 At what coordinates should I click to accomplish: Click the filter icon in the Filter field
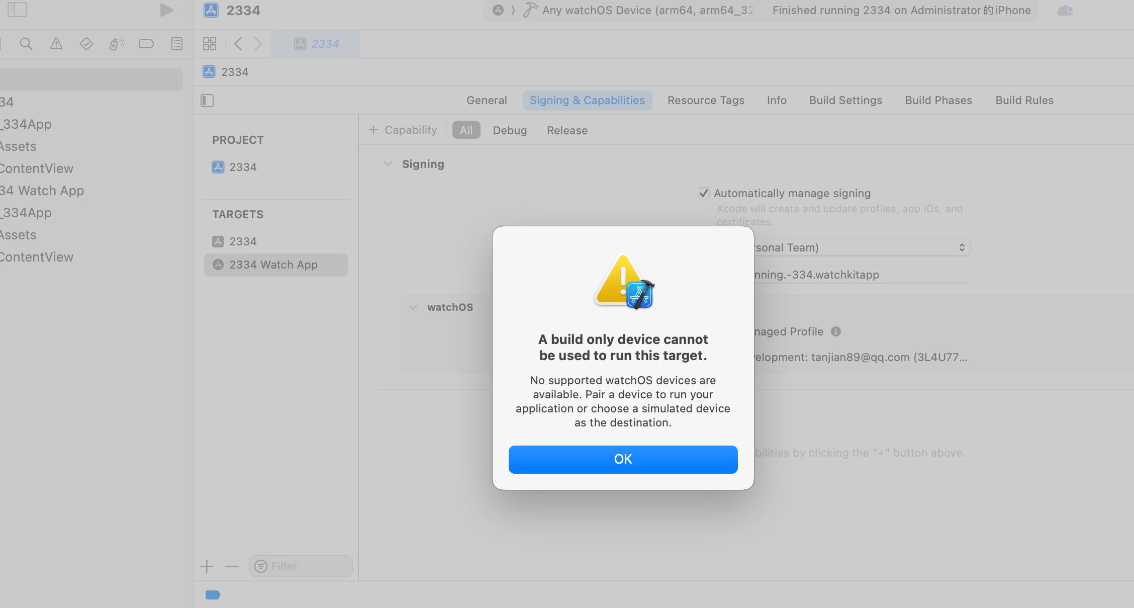click(261, 566)
